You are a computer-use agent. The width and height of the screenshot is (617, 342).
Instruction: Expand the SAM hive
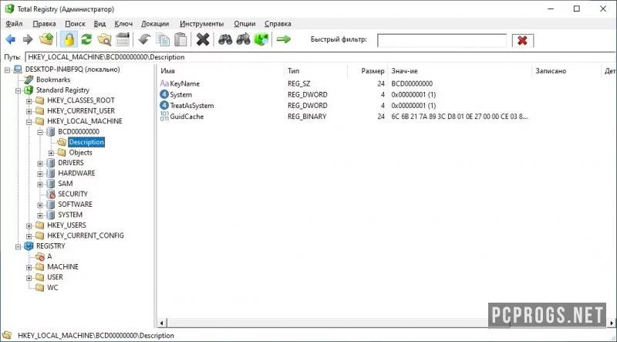click(x=40, y=184)
